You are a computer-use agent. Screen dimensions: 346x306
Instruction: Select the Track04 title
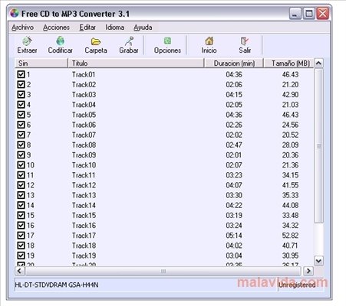[x=84, y=105]
